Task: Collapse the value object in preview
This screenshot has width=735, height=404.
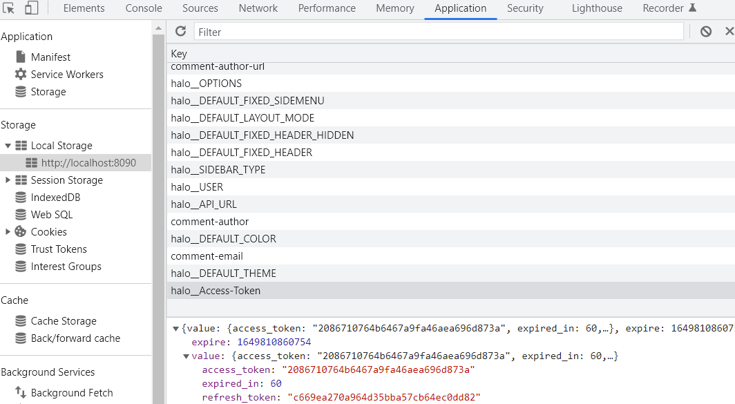Action: (186, 356)
